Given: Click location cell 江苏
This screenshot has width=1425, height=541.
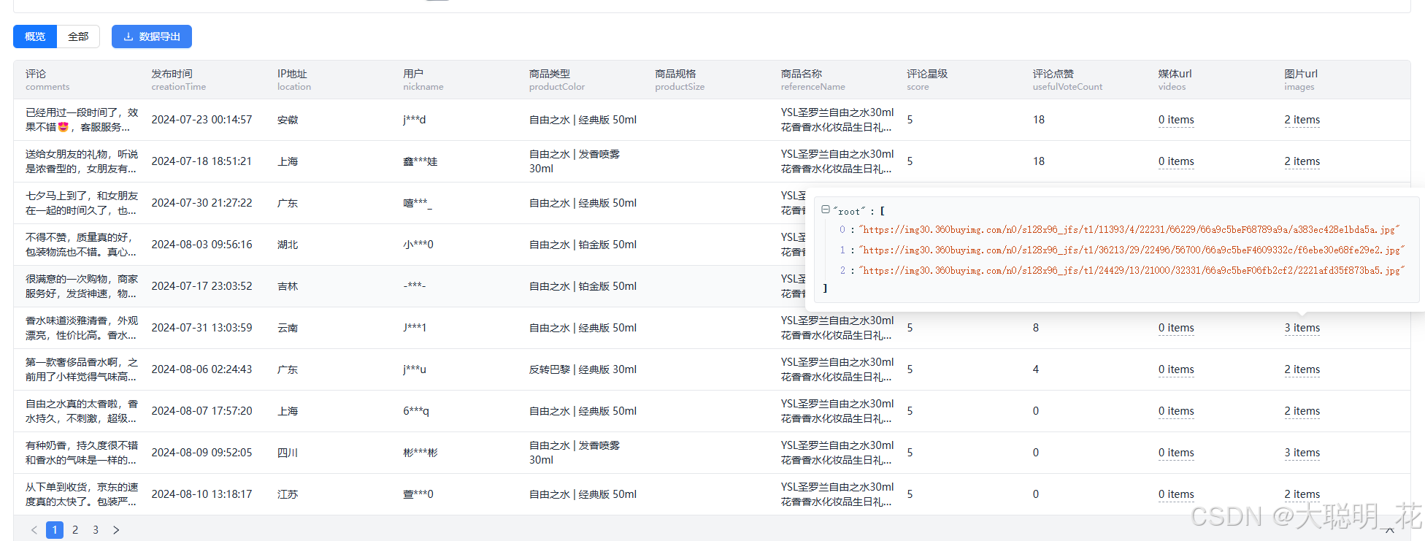Looking at the screenshot, I should pyautogui.click(x=288, y=494).
